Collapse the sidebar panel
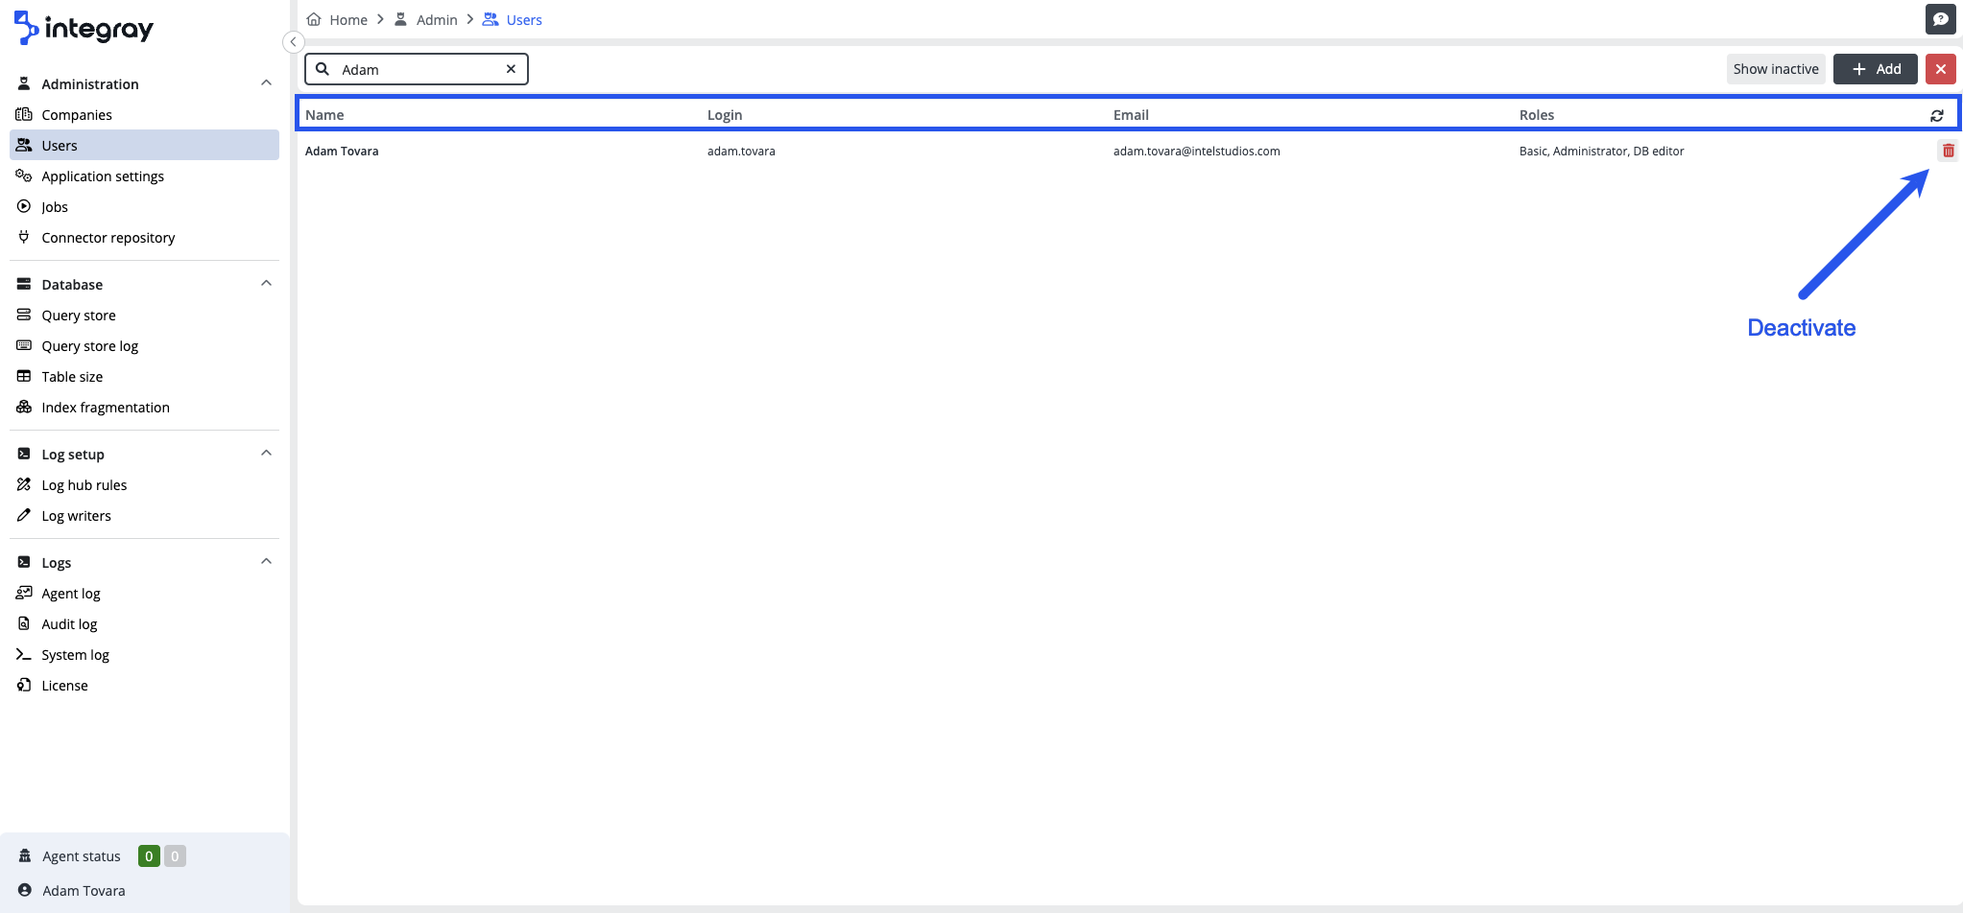 294,42
